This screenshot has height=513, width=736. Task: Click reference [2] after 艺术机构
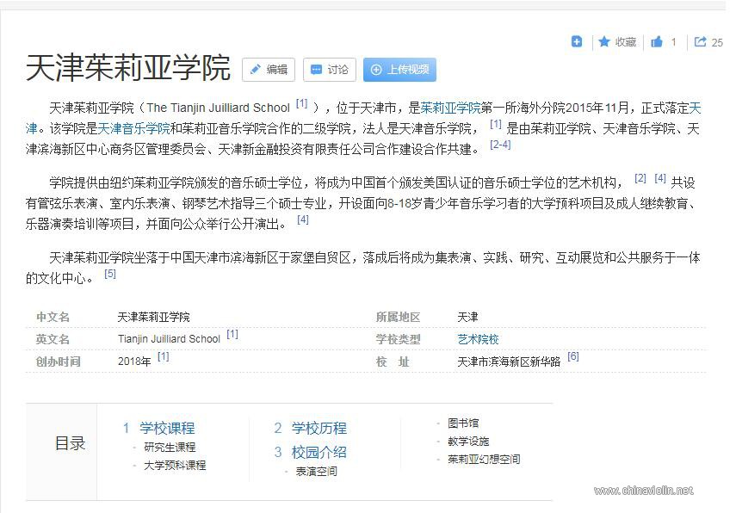point(640,178)
